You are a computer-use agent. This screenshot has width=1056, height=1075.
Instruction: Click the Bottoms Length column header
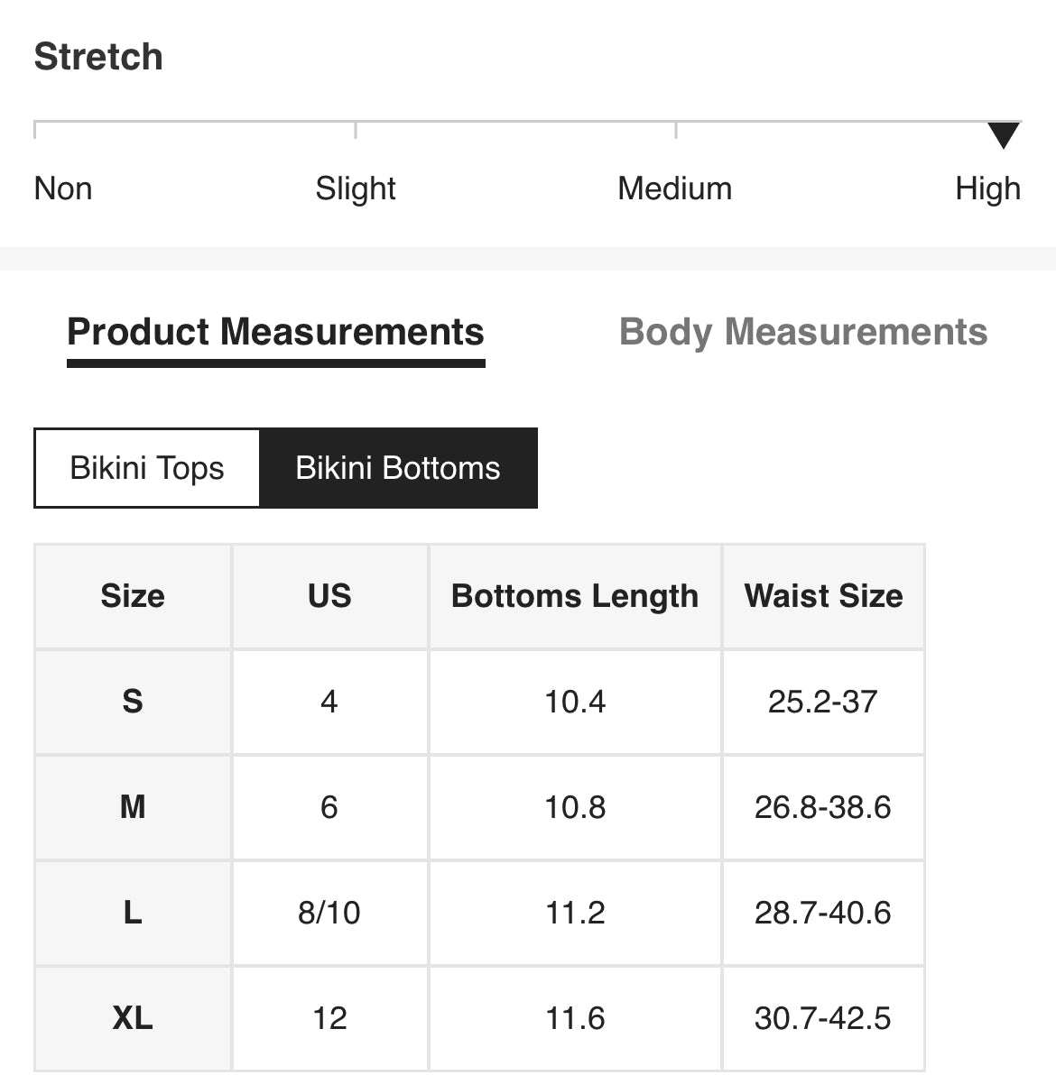coord(575,596)
